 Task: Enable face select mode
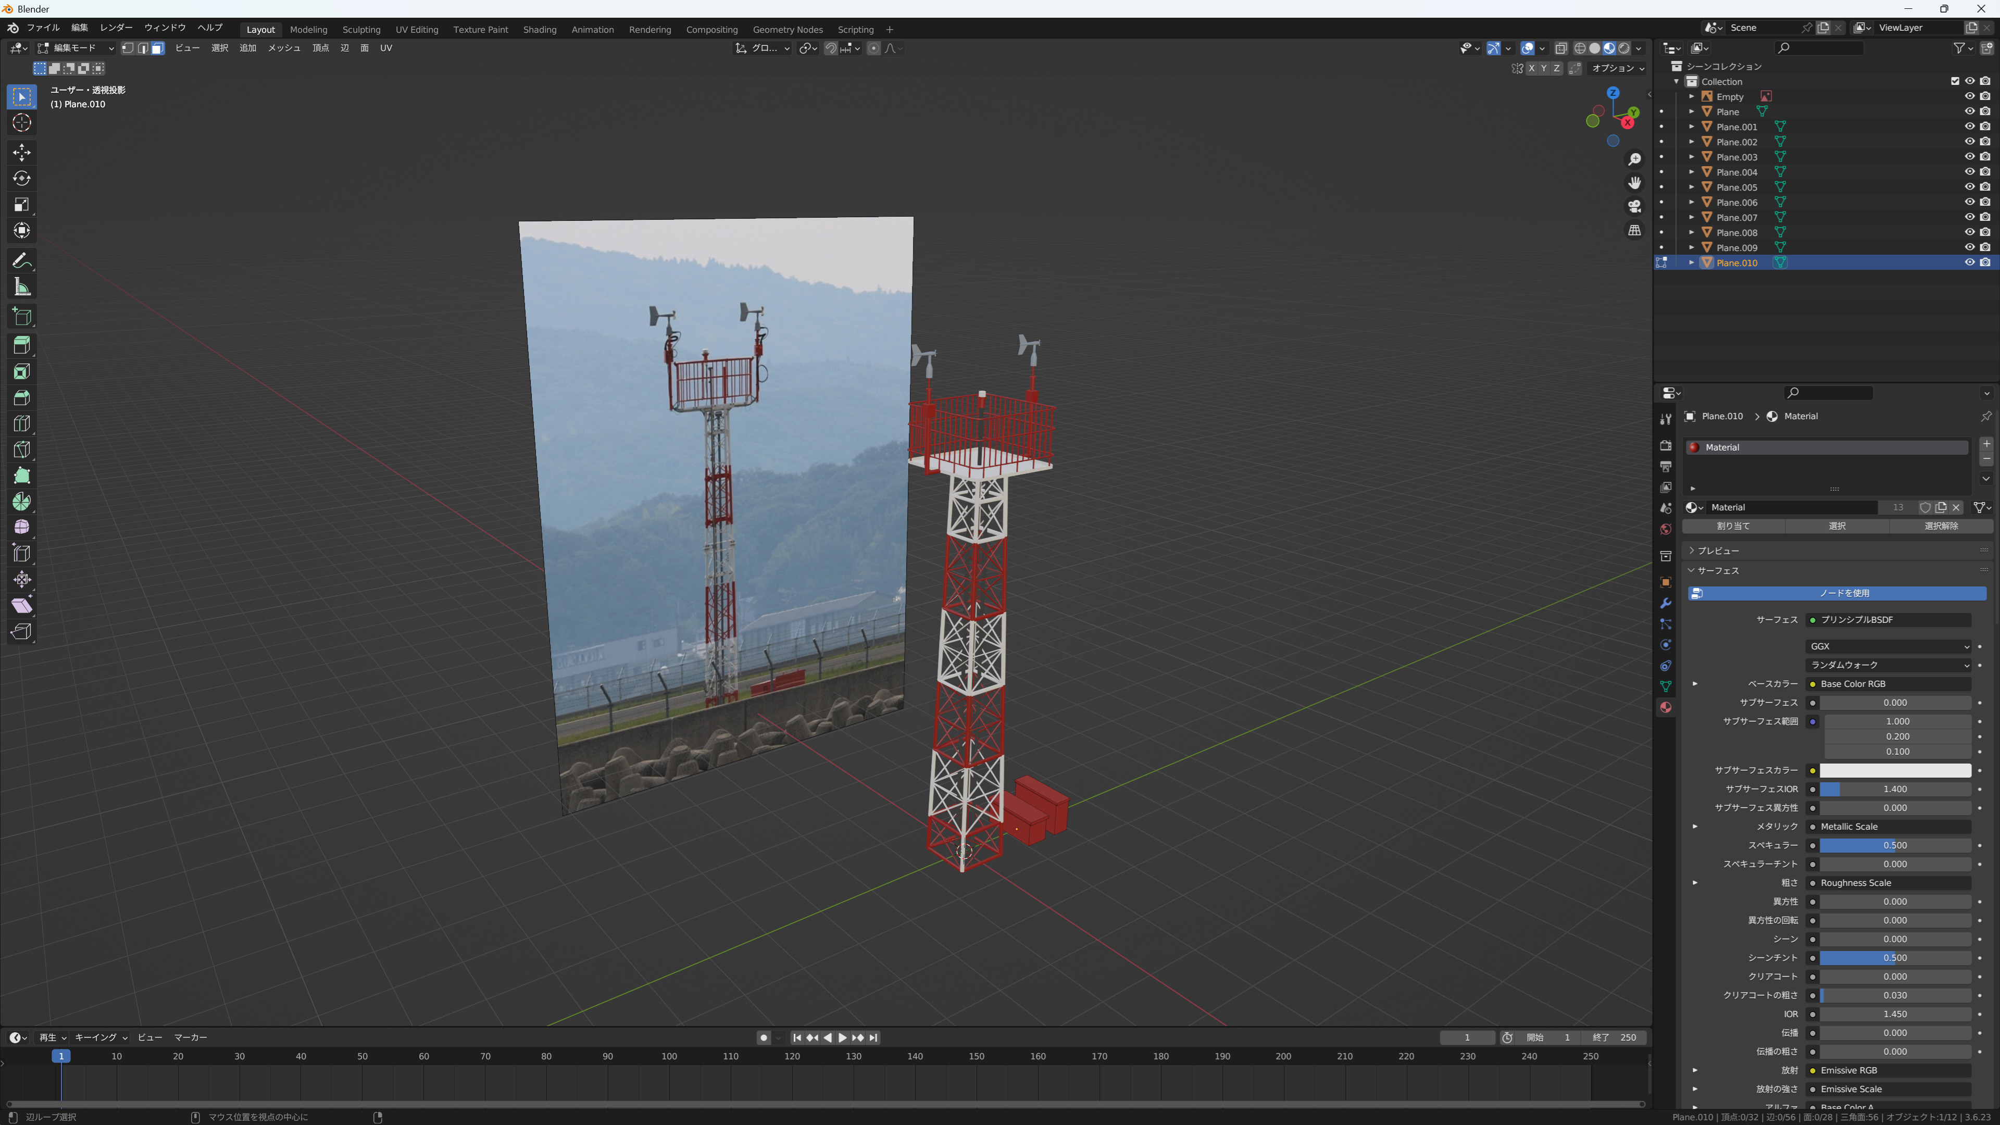(x=158, y=48)
